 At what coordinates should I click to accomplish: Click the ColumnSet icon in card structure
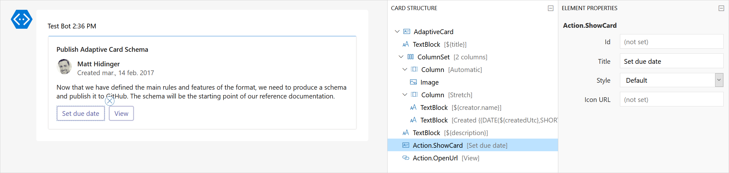410,57
